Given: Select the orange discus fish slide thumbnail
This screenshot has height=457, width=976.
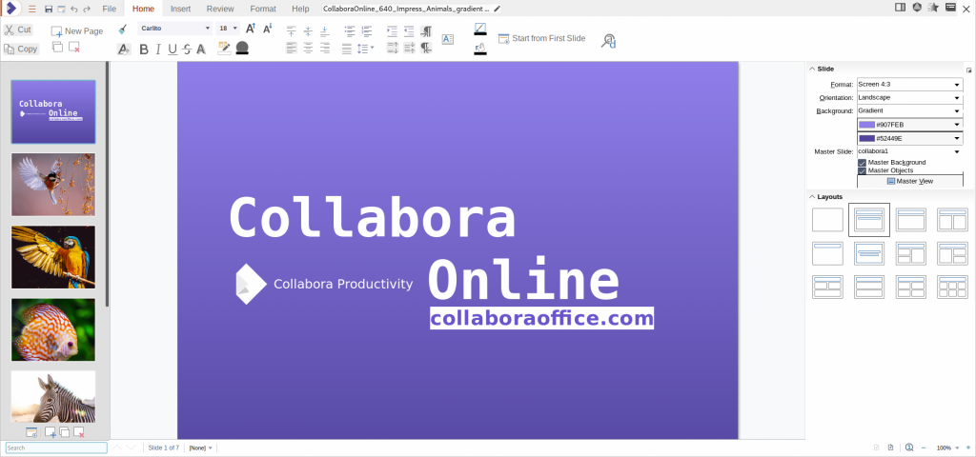Looking at the screenshot, I should (x=53, y=329).
